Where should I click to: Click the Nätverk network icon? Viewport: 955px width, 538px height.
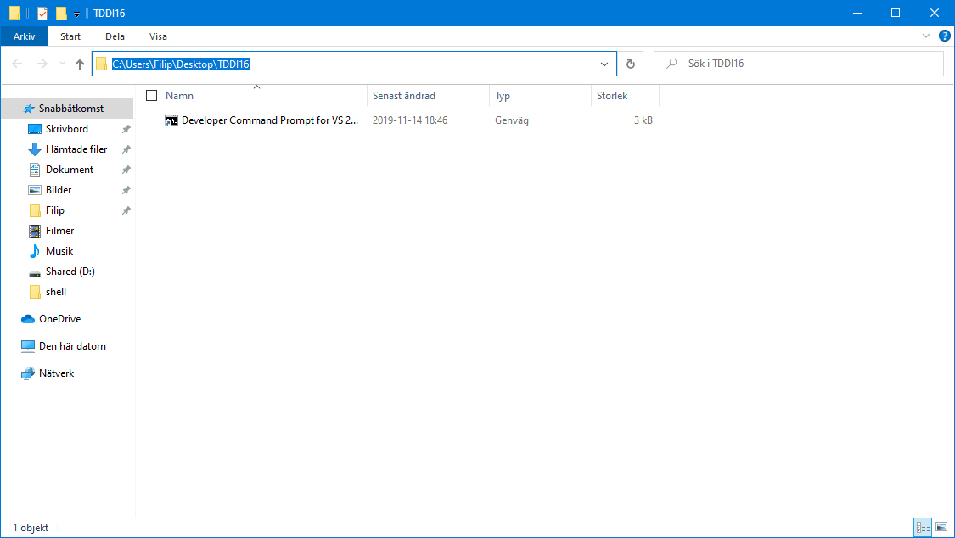pos(28,373)
